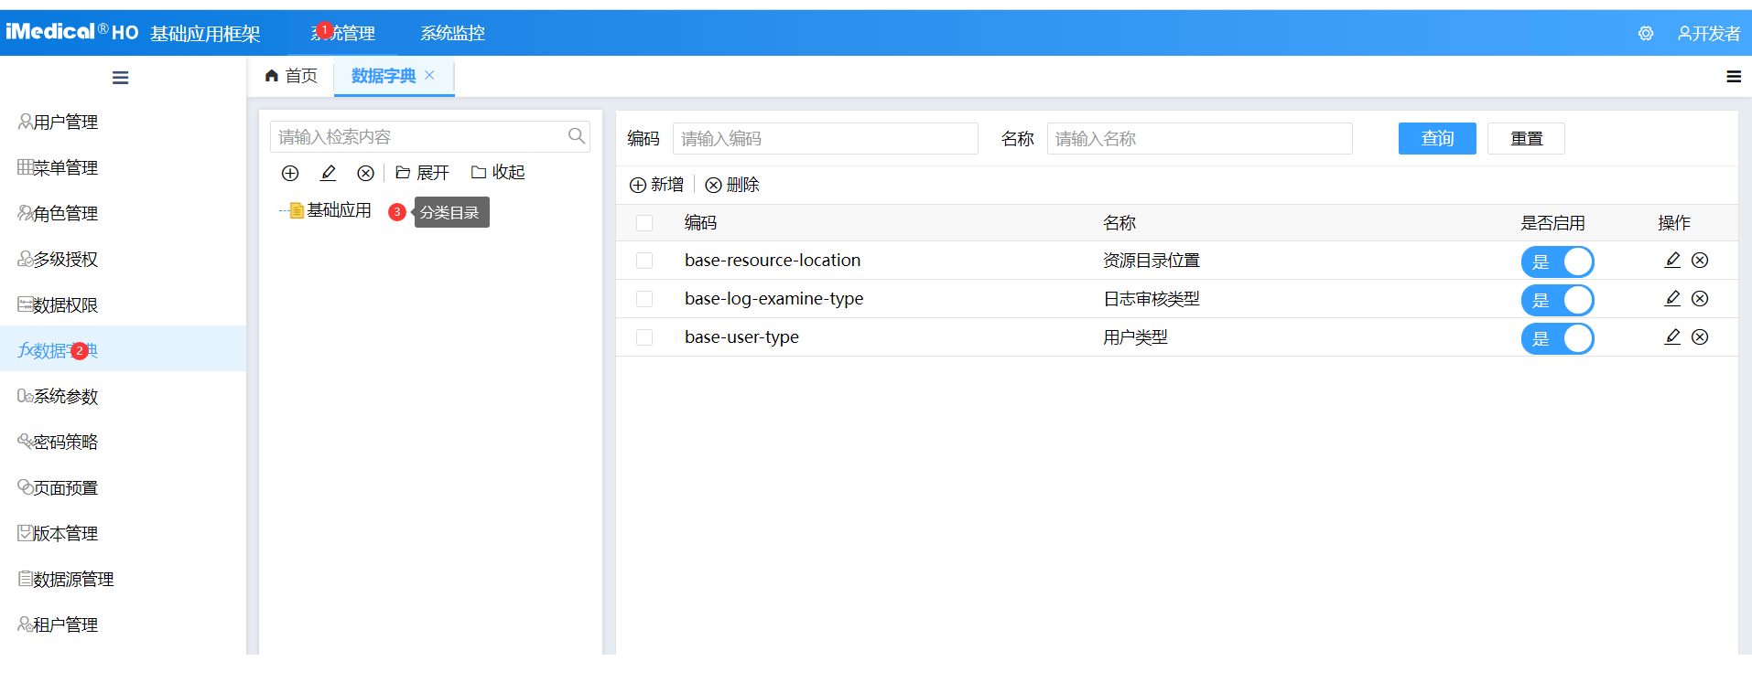Toggle 是否启用 switch for base-resource-location
Viewport: 1752px width, 683px height.
click(x=1557, y=261)
